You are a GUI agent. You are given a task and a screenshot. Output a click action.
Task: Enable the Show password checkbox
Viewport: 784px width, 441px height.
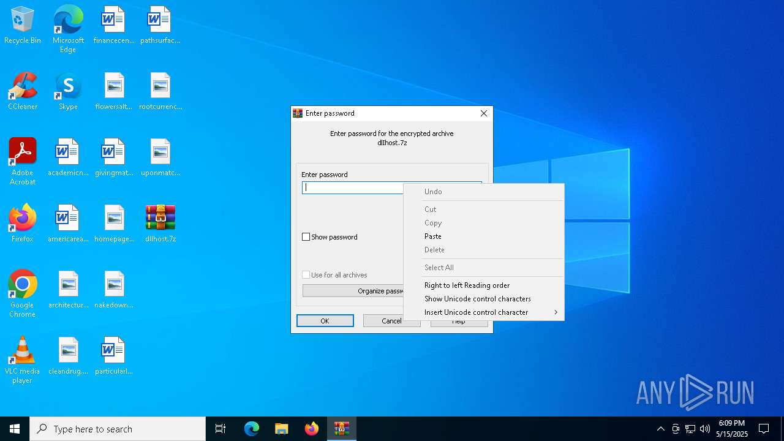[x=306, y=237]
